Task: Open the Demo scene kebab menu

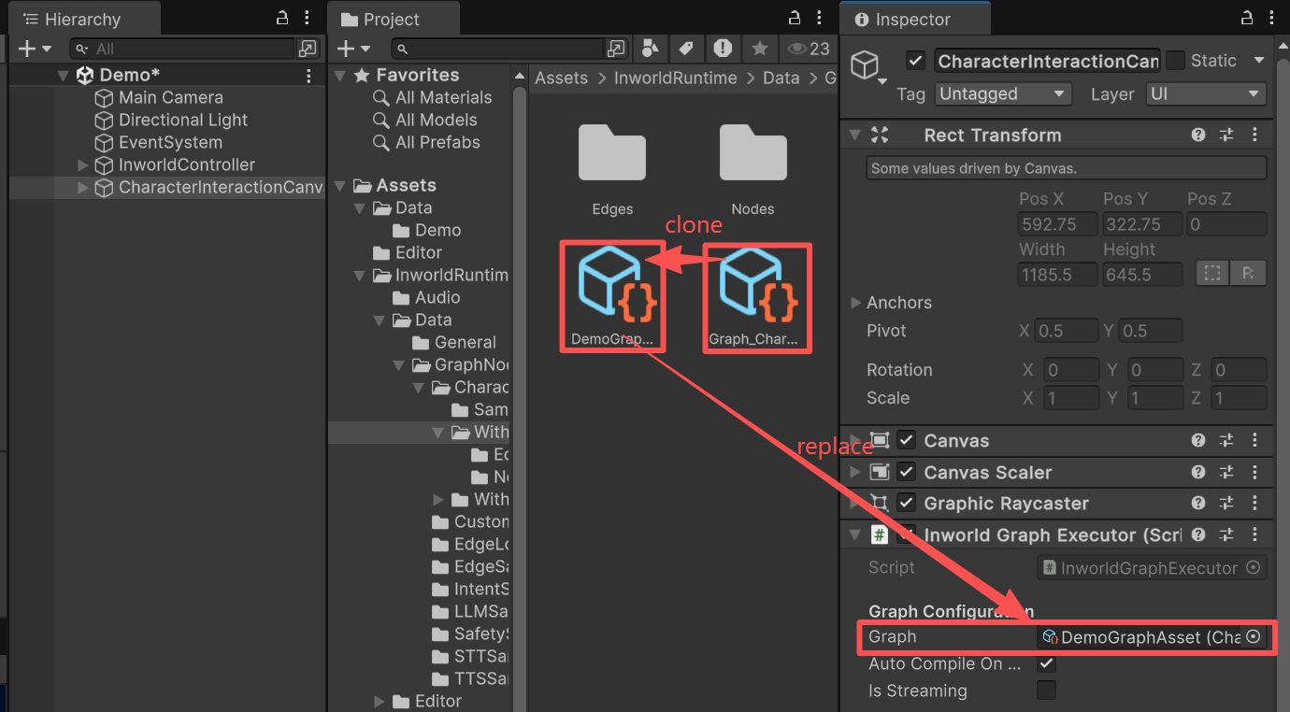Action: click(x=308, y=76)
